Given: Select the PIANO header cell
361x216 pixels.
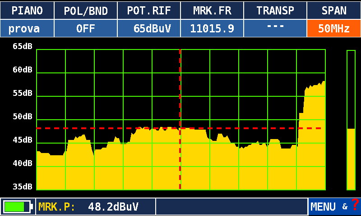Looking at the screenshot, I should click(27, 10).
